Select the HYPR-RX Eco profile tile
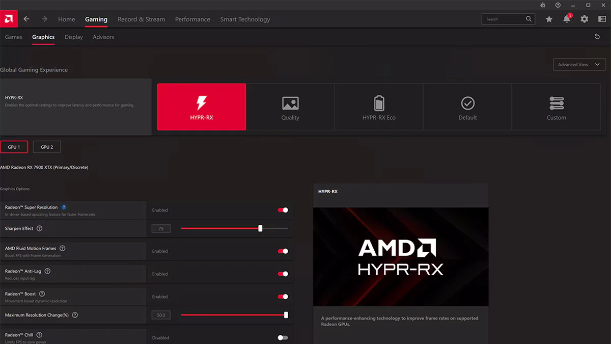This screenshot has width=611, height=344. tap(379, 107)
